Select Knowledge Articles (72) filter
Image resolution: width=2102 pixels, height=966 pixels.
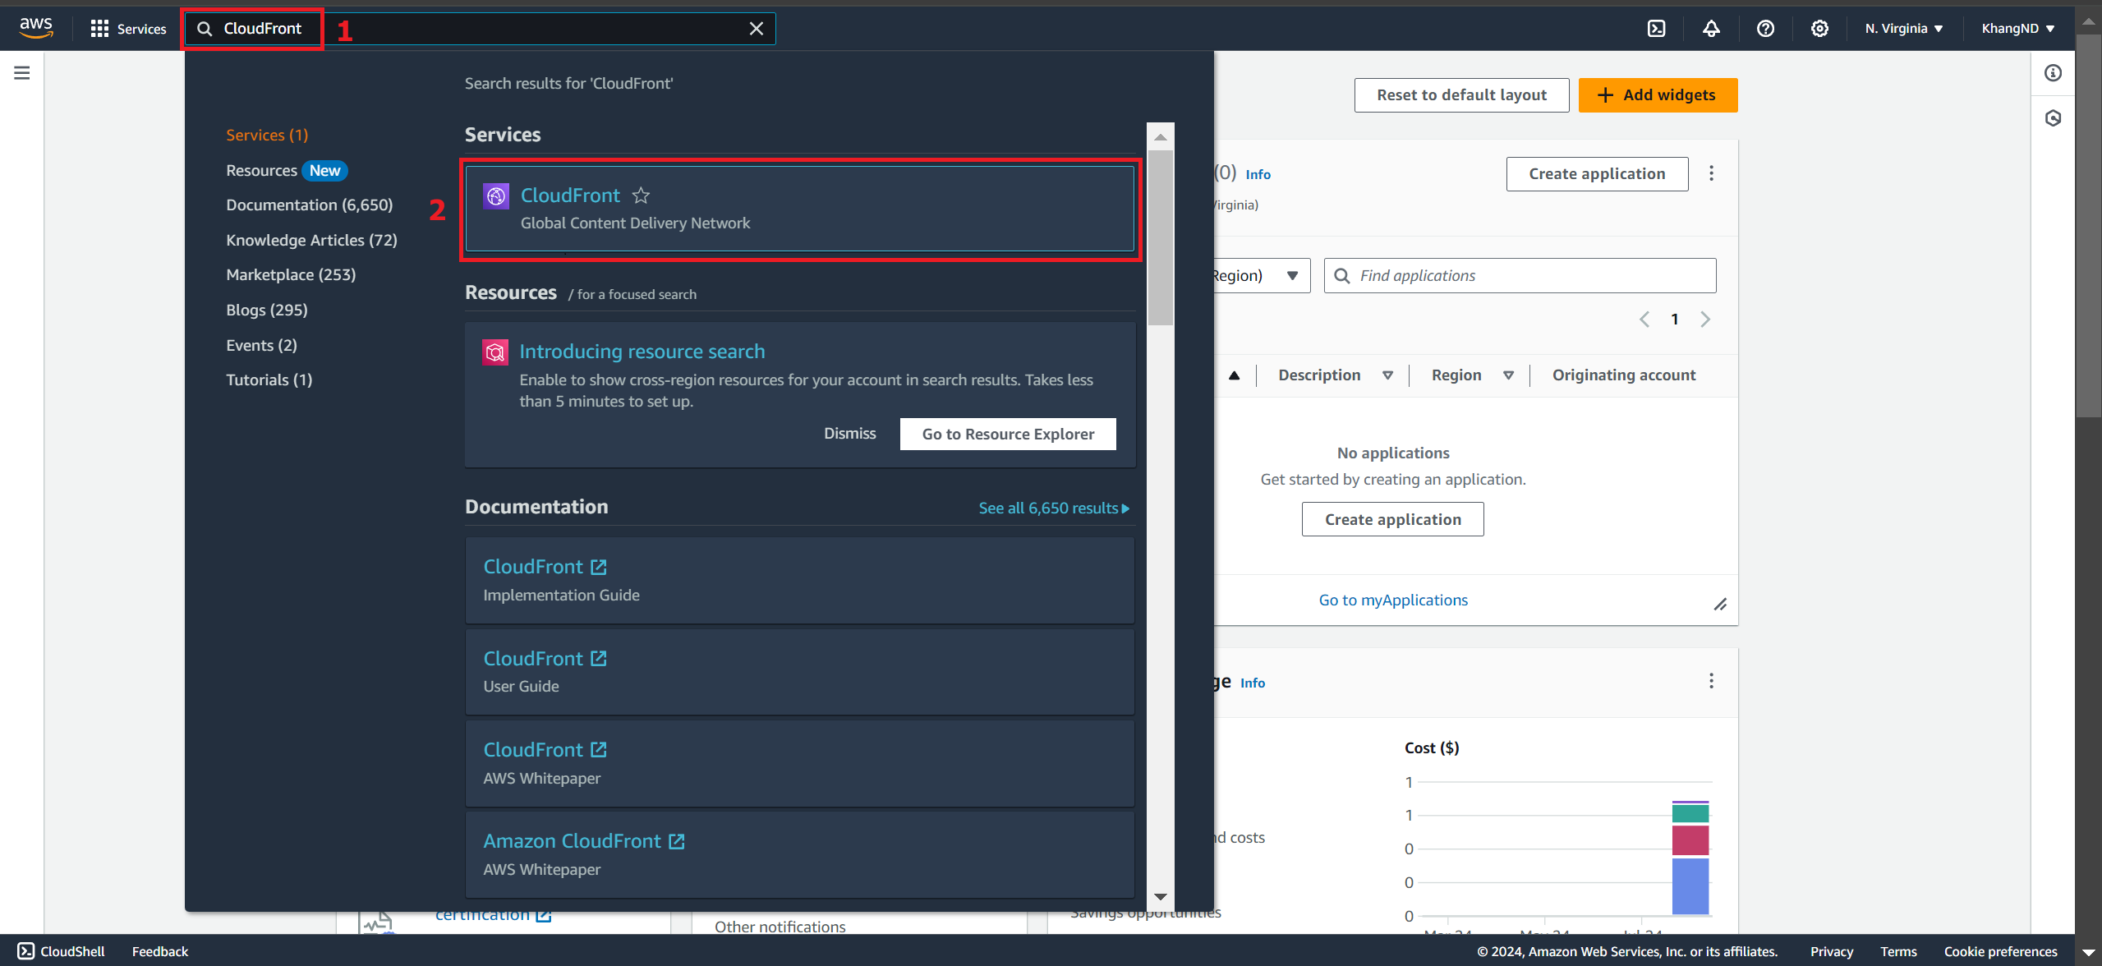[311, 240]
